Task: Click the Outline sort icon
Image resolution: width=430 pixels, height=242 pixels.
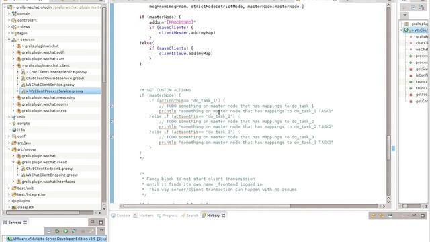Action: coord(421,7)
